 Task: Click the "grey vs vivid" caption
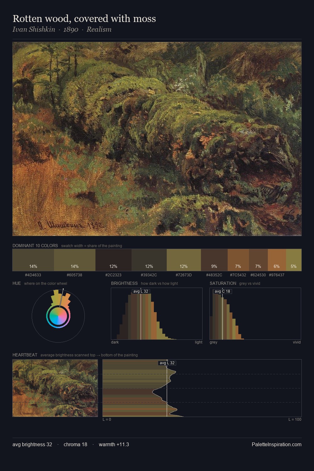coord(250,283)
